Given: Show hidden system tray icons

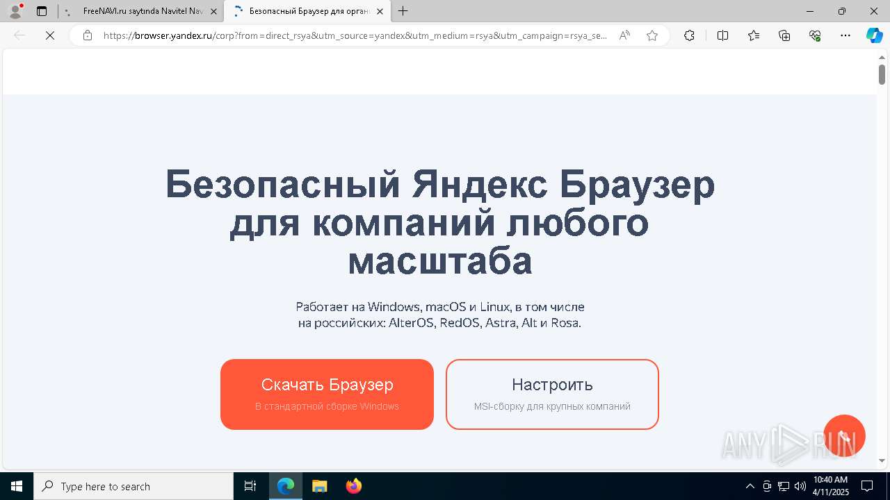Looking at the screenshot, I should click(750, 486).
